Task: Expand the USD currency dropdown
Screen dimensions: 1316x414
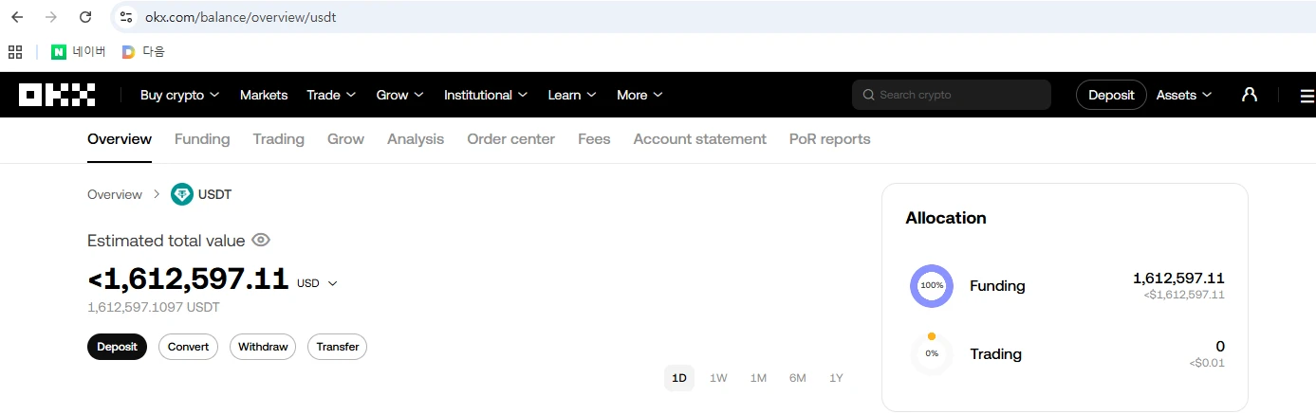Action: click(x=317, y=283)
